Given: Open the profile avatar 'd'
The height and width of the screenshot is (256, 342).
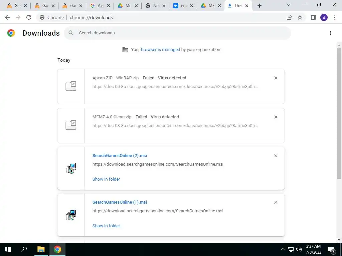Looking at the screenshot, I should click(324, 17).
